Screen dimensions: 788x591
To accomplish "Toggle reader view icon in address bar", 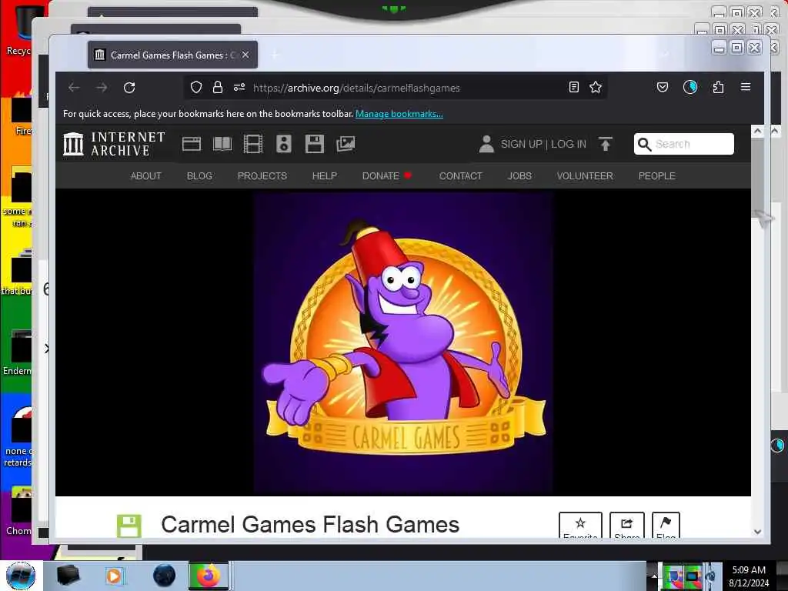I will tap(573, 88).
